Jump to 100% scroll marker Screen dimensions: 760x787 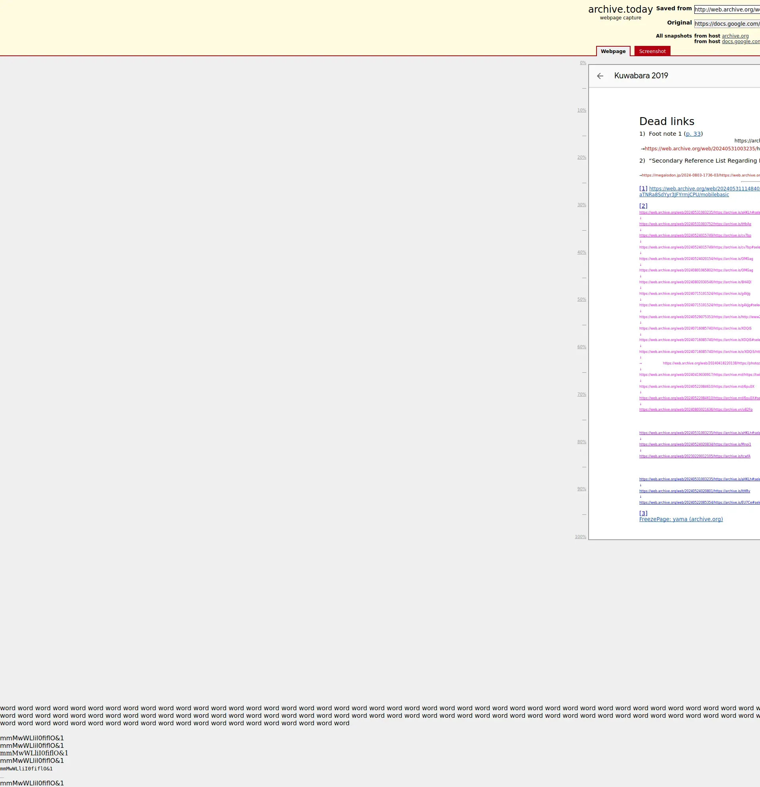click(x=580, y=537)
